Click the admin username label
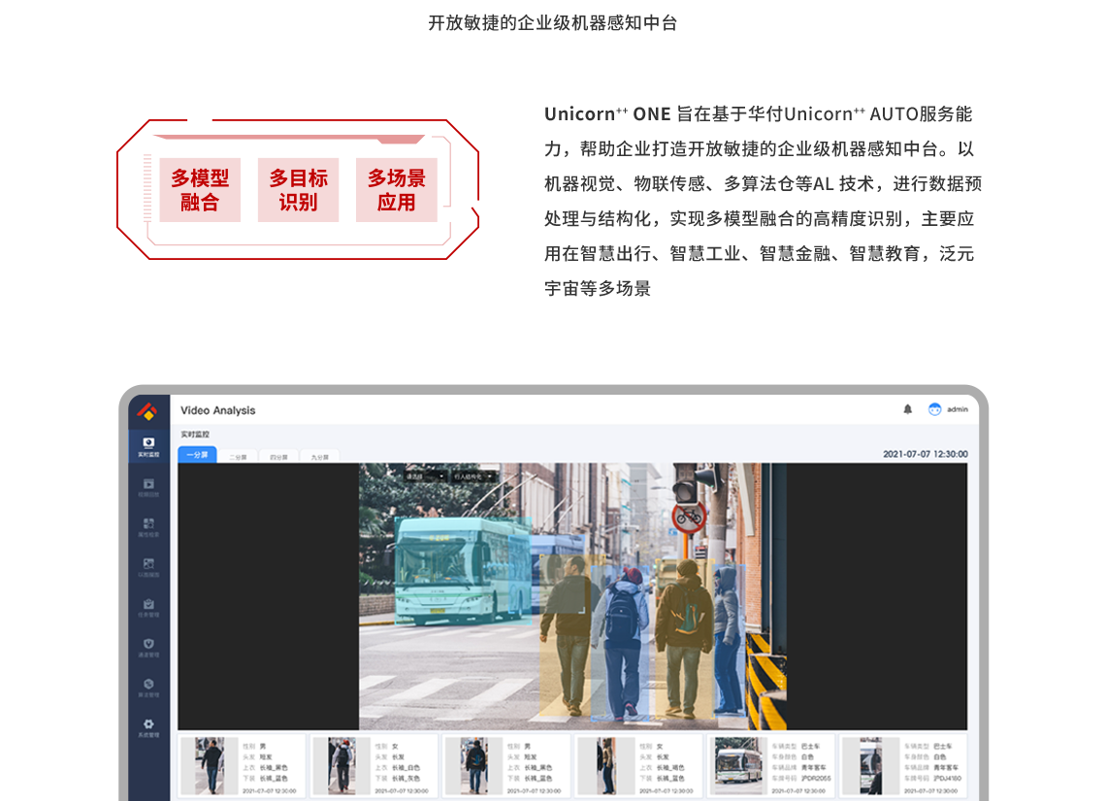This screenshot has width=1106, height=801. coord(958,409)
